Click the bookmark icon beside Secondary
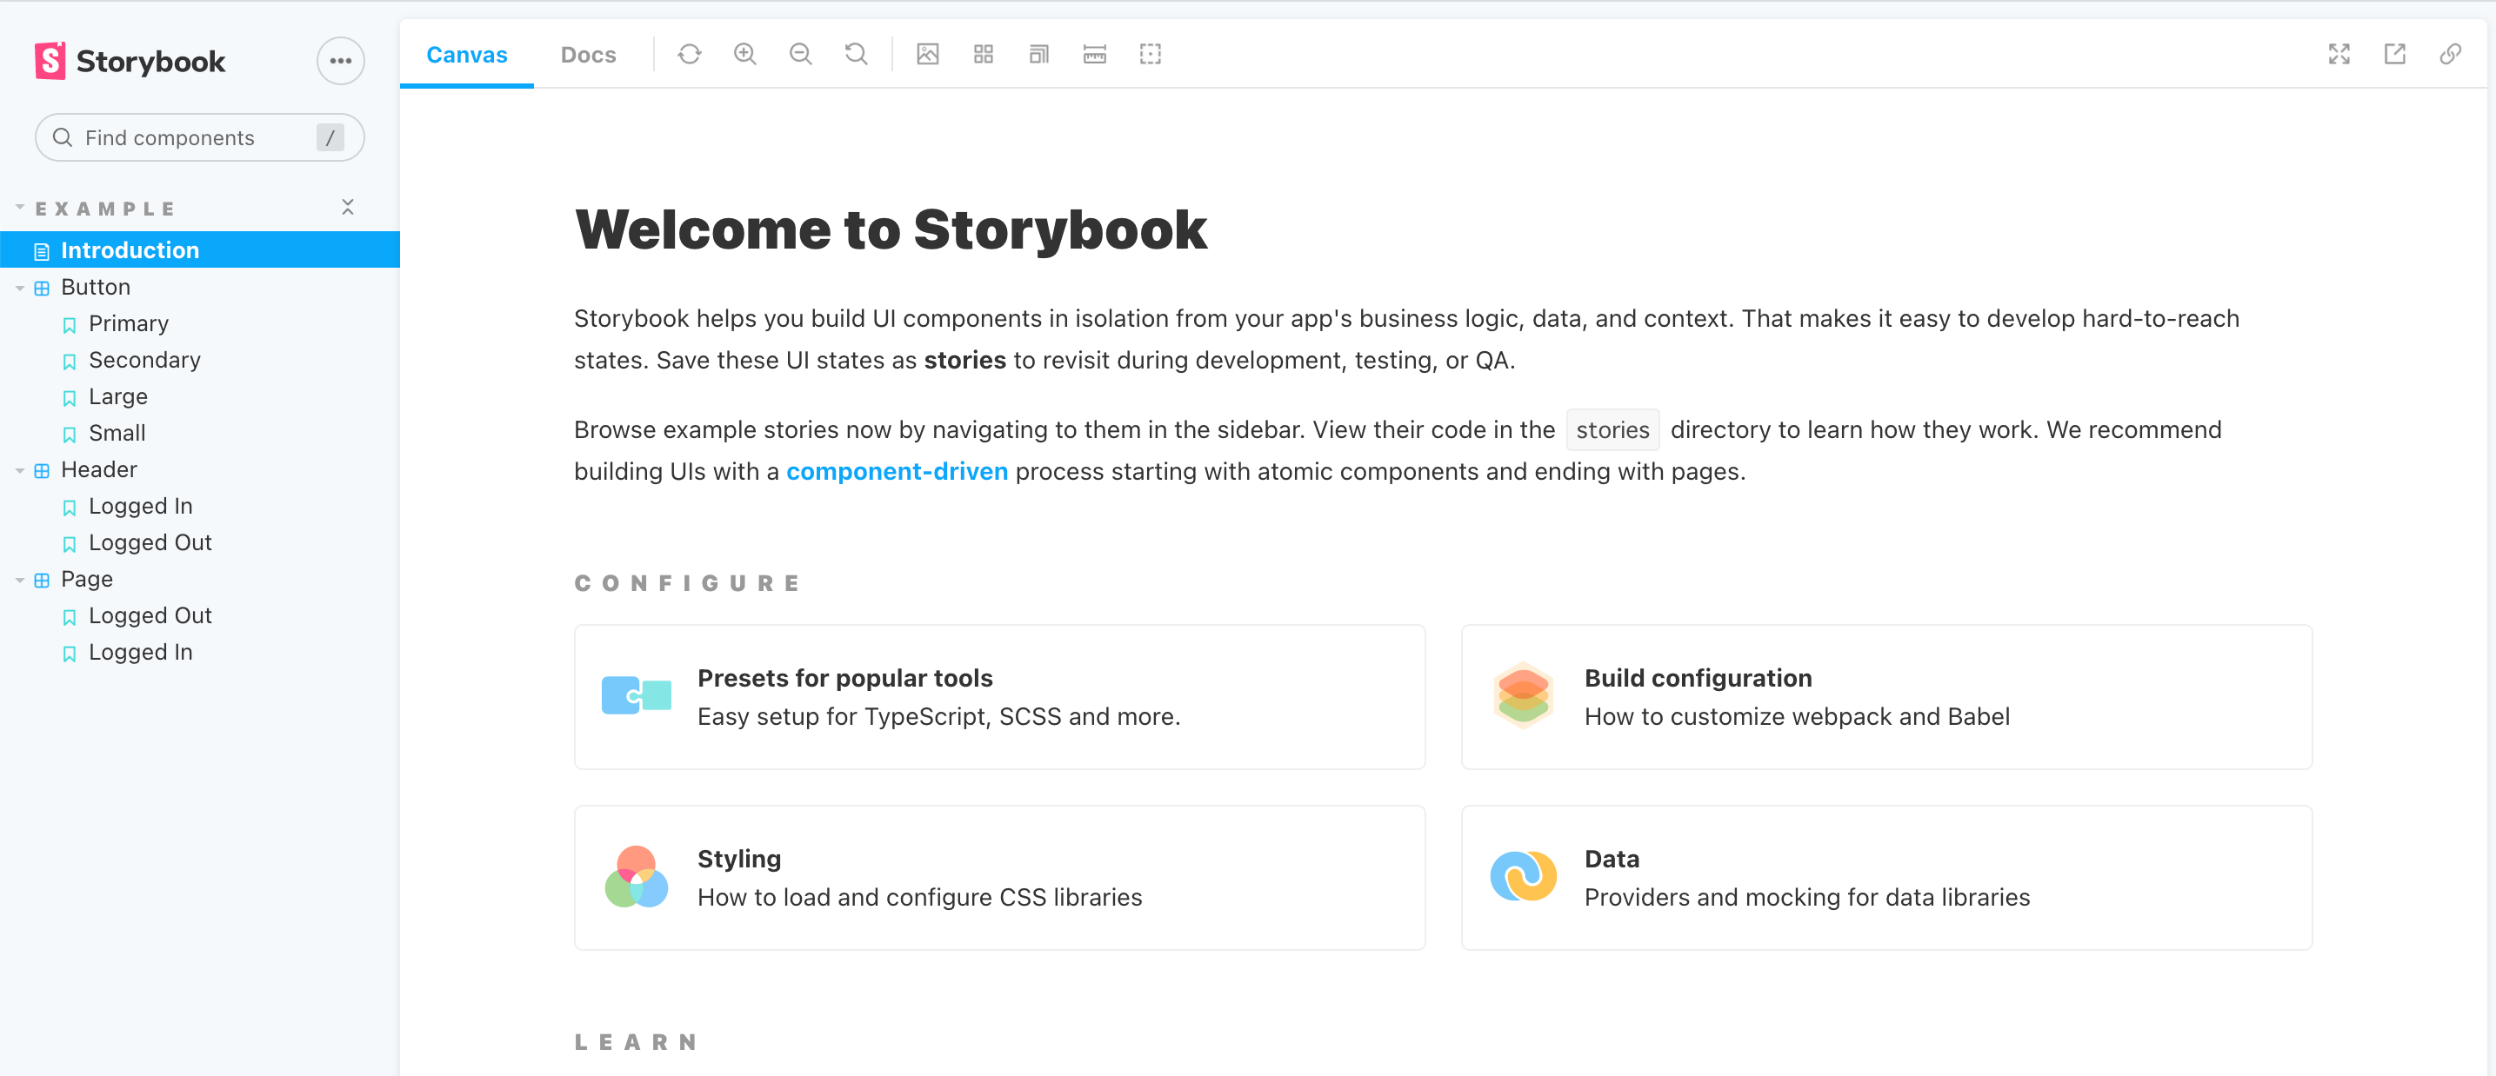The image size is (2496, 1076). point(69,362)
